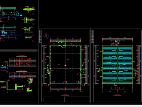Screen dimensions: 142x107
Task: Click the revision strip at the floor plan sheet corner
Action: click(40, 36)
